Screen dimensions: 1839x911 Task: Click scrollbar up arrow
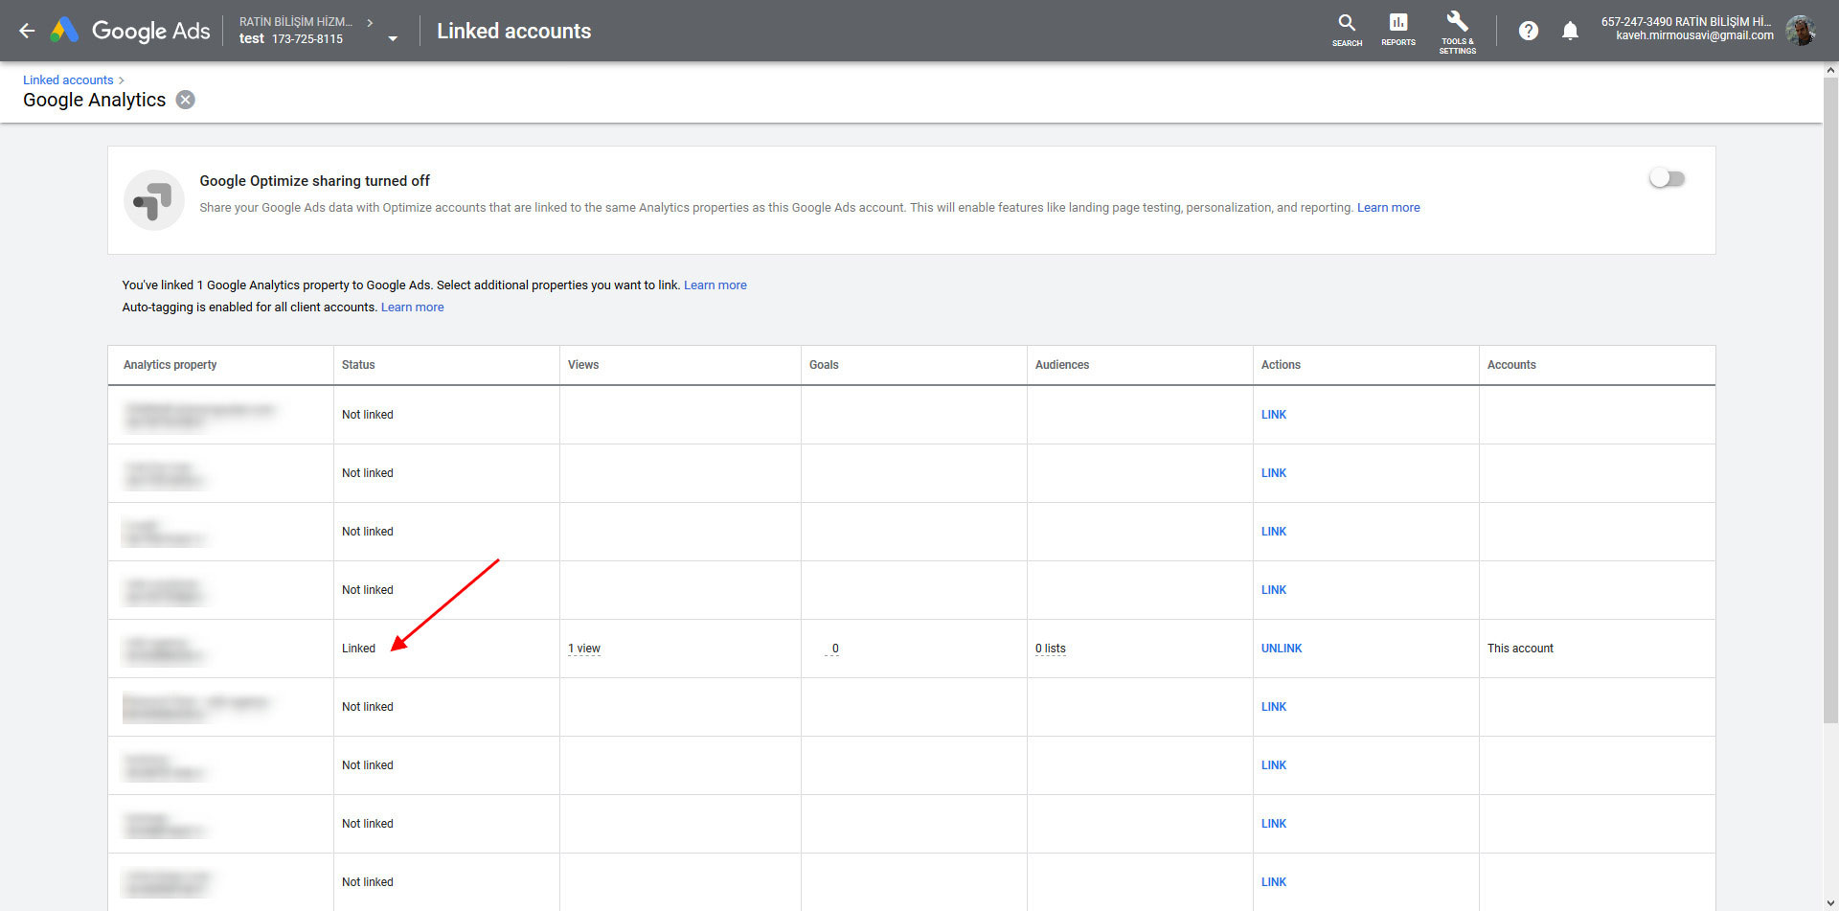1830,70
